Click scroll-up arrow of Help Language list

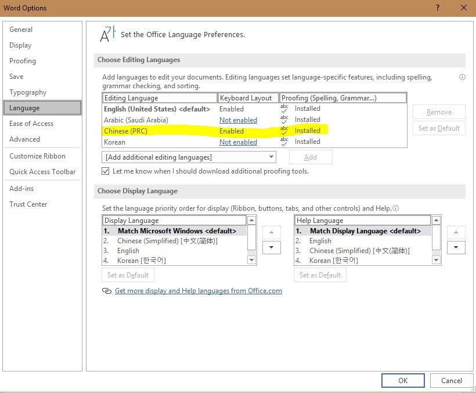click(x=436, y=220)
